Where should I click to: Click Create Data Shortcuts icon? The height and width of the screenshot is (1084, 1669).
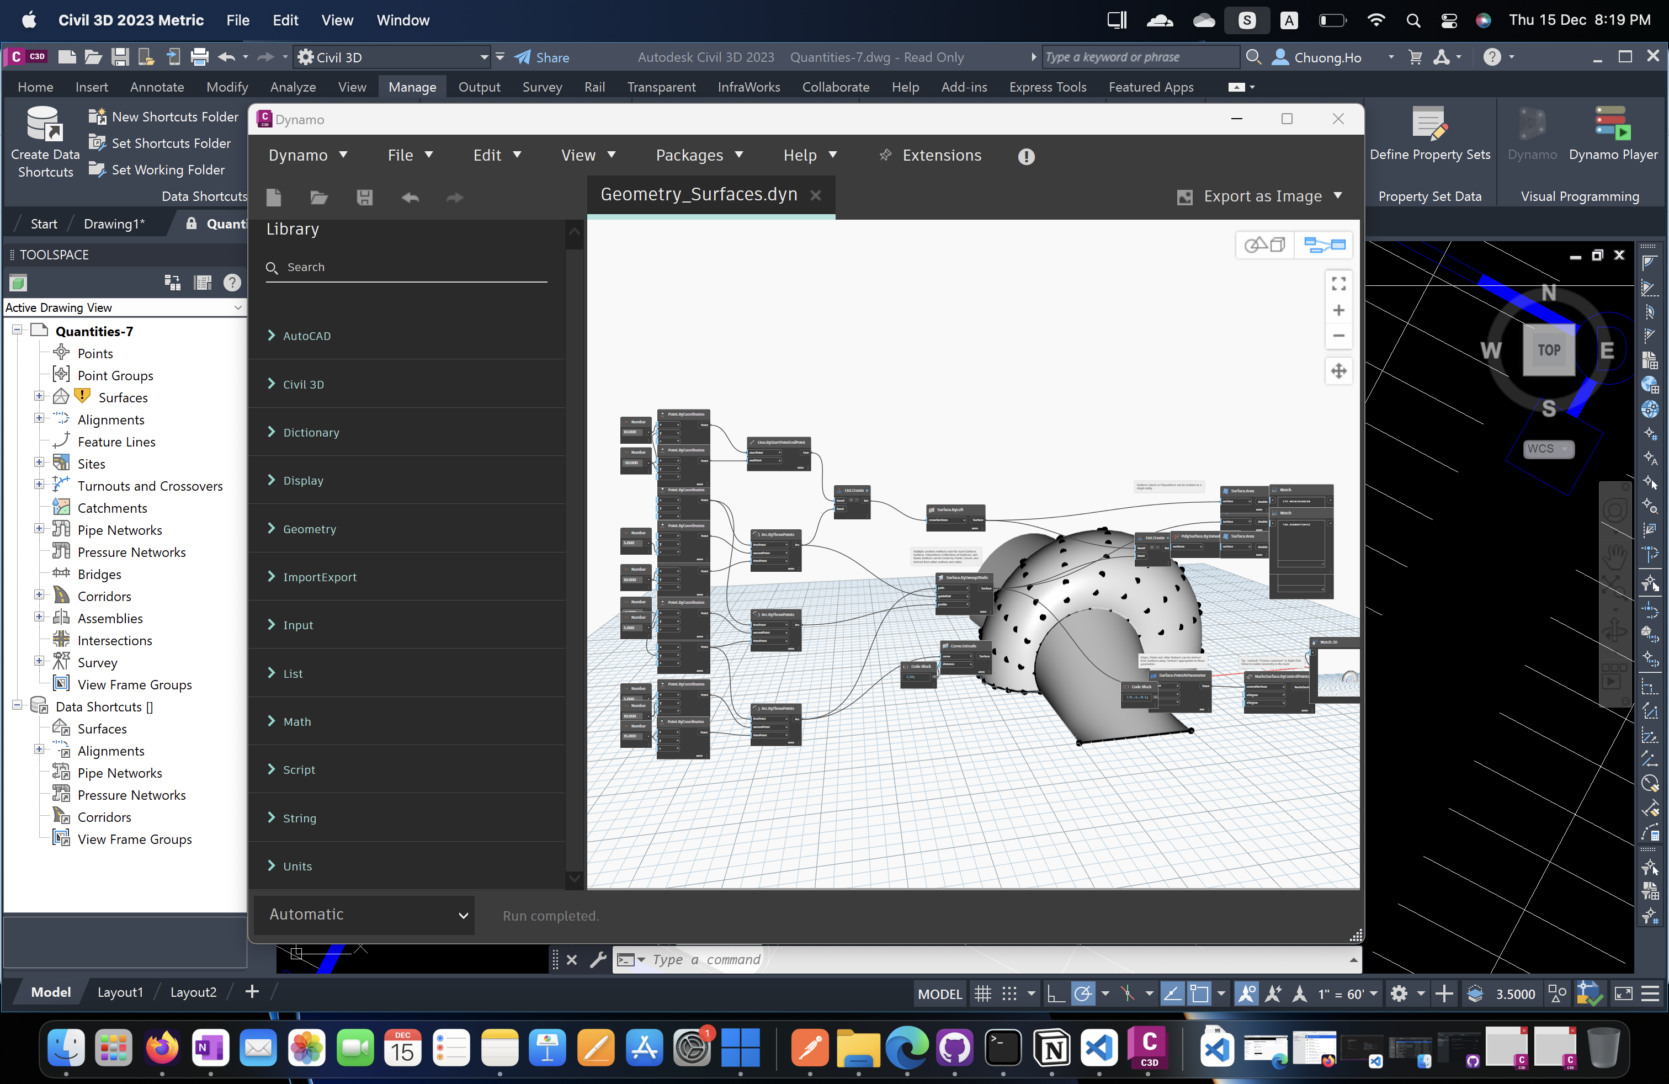point(45,125)
